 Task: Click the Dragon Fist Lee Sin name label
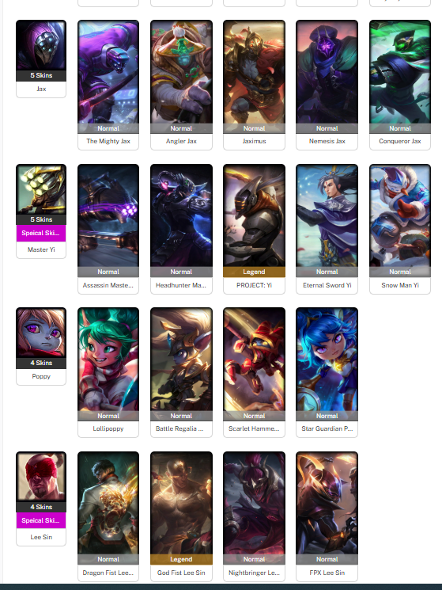pyautogui.click(x=108, y=573)
